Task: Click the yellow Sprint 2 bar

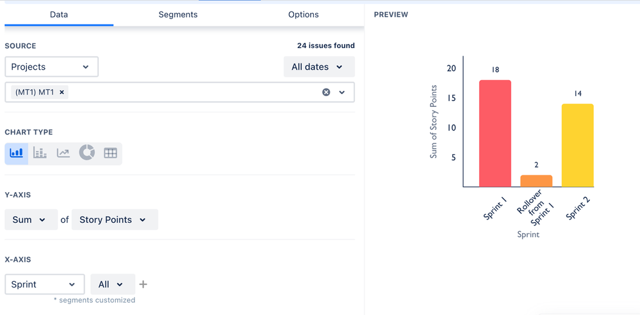Action: [x=578, y=145]
